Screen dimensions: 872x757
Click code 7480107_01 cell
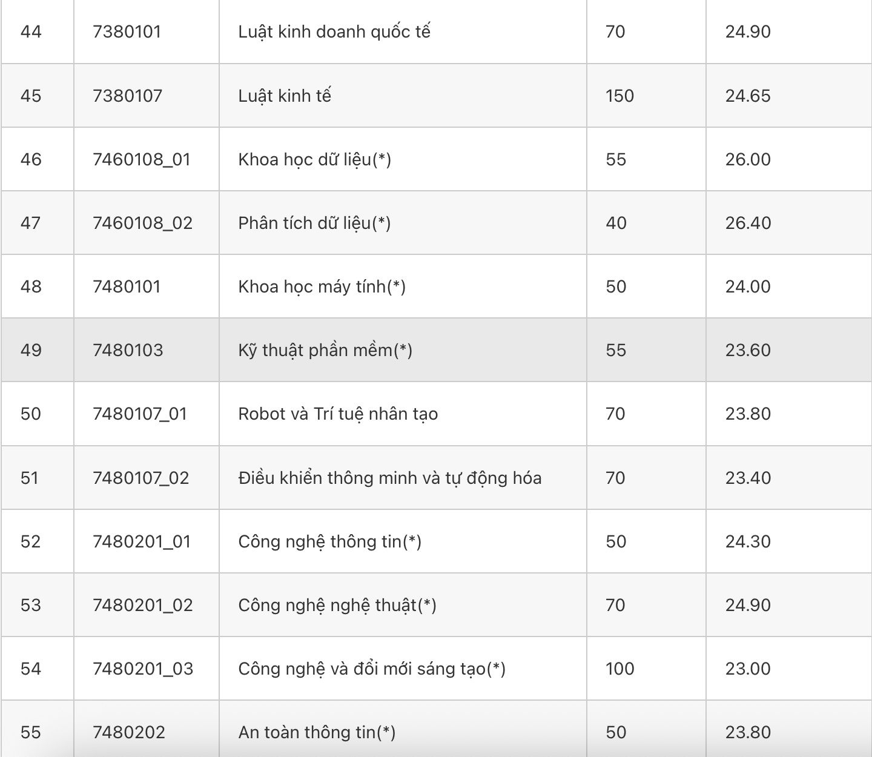pos(147,414)
